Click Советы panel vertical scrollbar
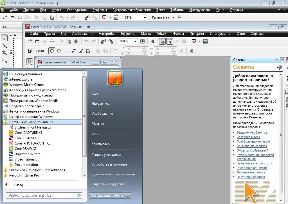The width and height of the screenshot is (288, 204). click(x=281, y=134)
